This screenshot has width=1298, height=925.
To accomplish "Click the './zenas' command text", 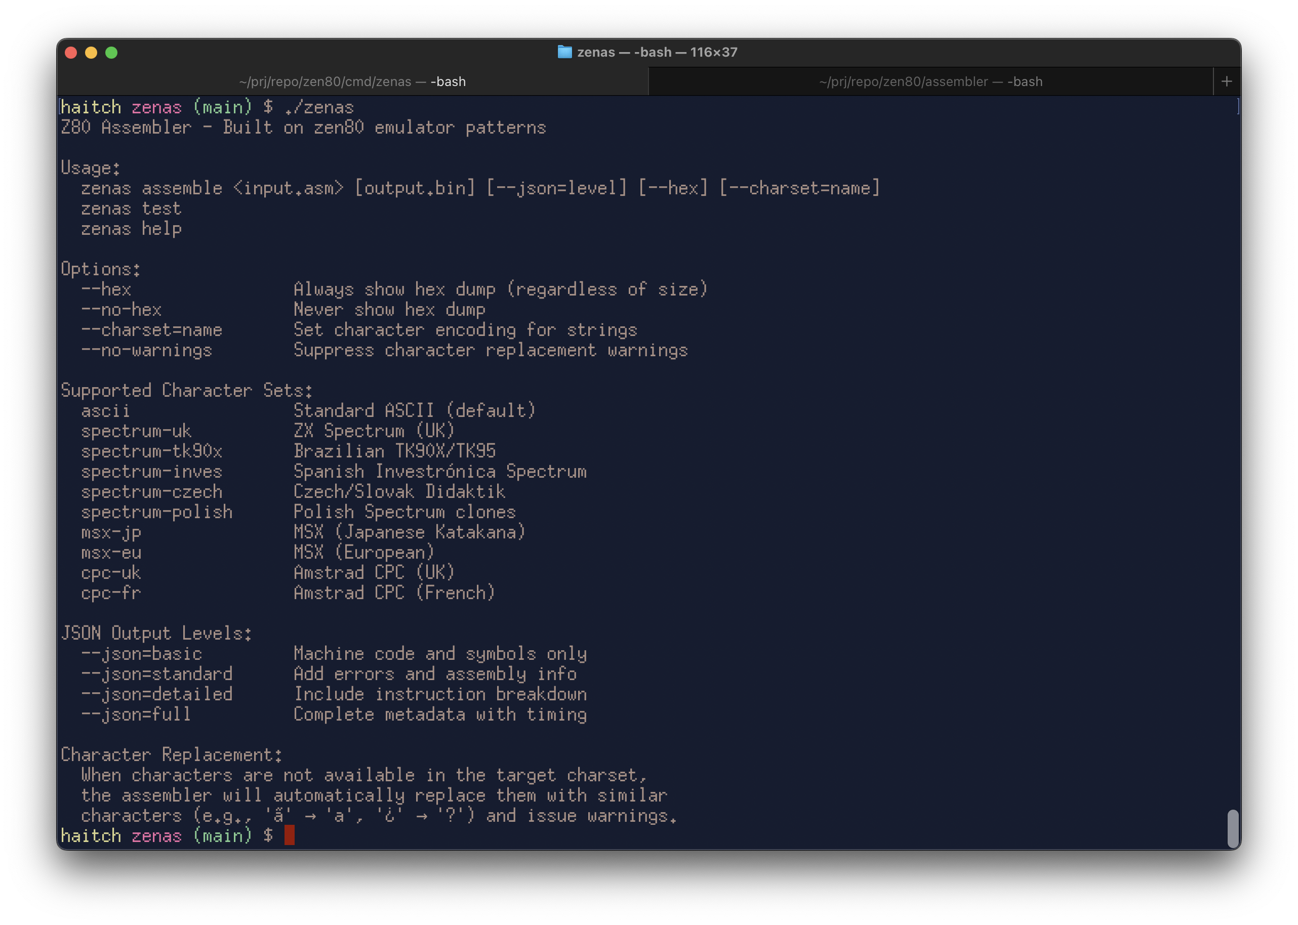I will (319, 108).
